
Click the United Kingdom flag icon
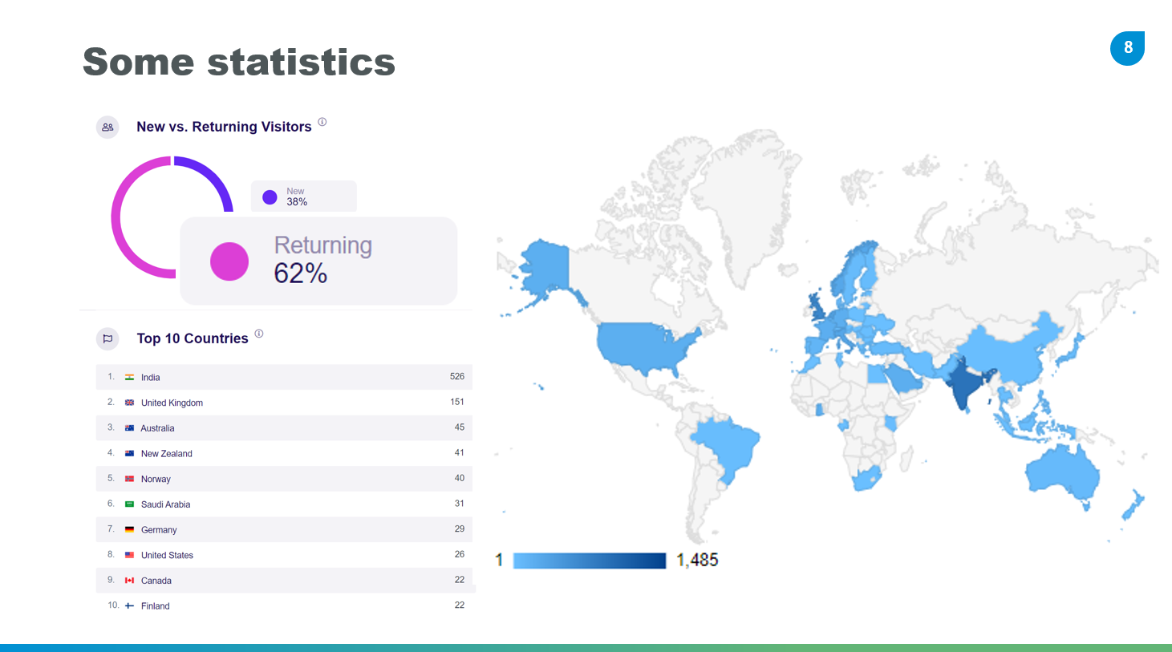pos(129,403)
